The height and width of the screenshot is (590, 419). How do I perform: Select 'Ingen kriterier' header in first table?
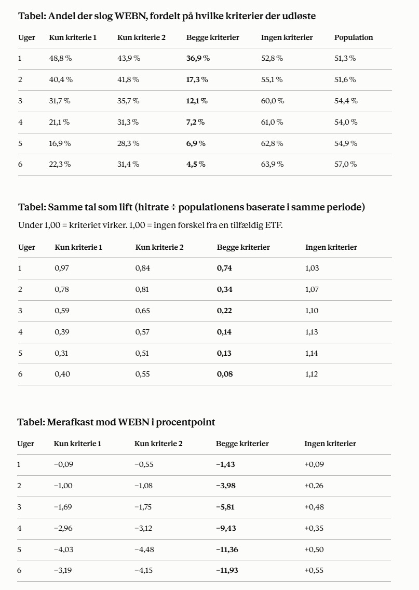pyautogui.click(x=287, y=37)
